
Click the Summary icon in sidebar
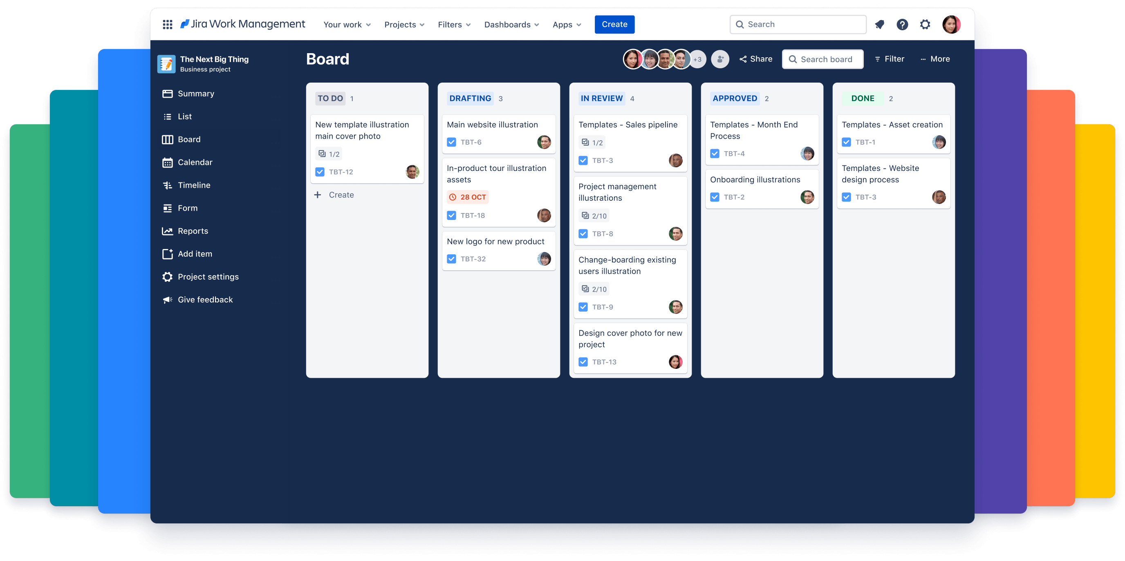pyautogui.click(x=167, y=93)
